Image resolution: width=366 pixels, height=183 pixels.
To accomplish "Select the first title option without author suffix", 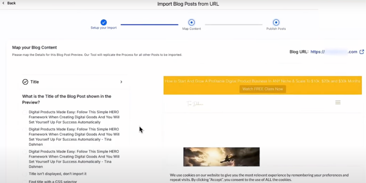I will click(25, 112).
